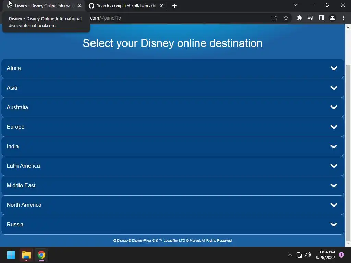This screenshot has height=263, width=351.
Task: Open the Chrome three-dot menu
Action: [x=343, y=18]
